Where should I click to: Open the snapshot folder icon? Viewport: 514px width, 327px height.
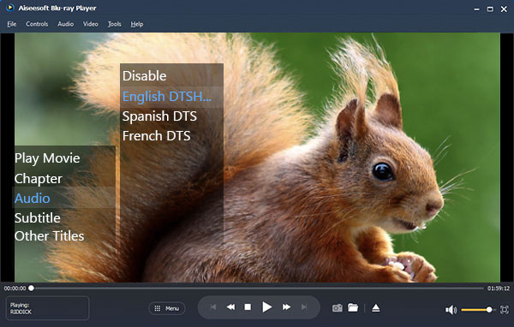(353, 307)
